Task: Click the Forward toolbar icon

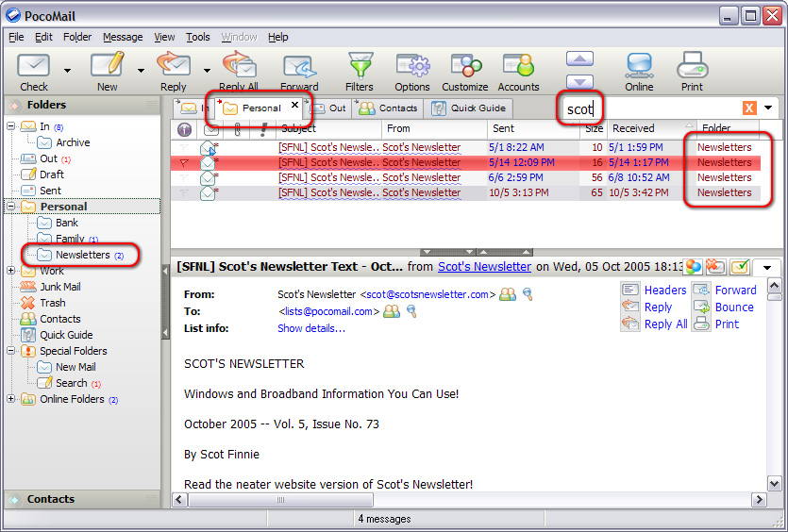Action: (299, 71)
